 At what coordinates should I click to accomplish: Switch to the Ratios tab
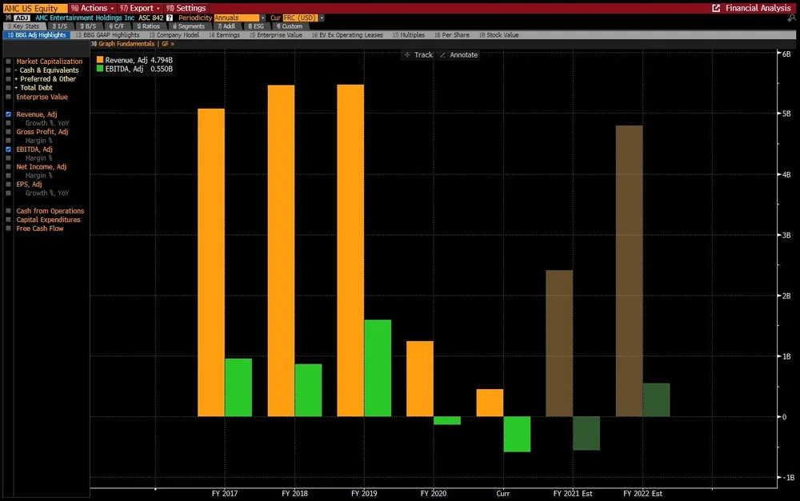[x=149, y=26]
